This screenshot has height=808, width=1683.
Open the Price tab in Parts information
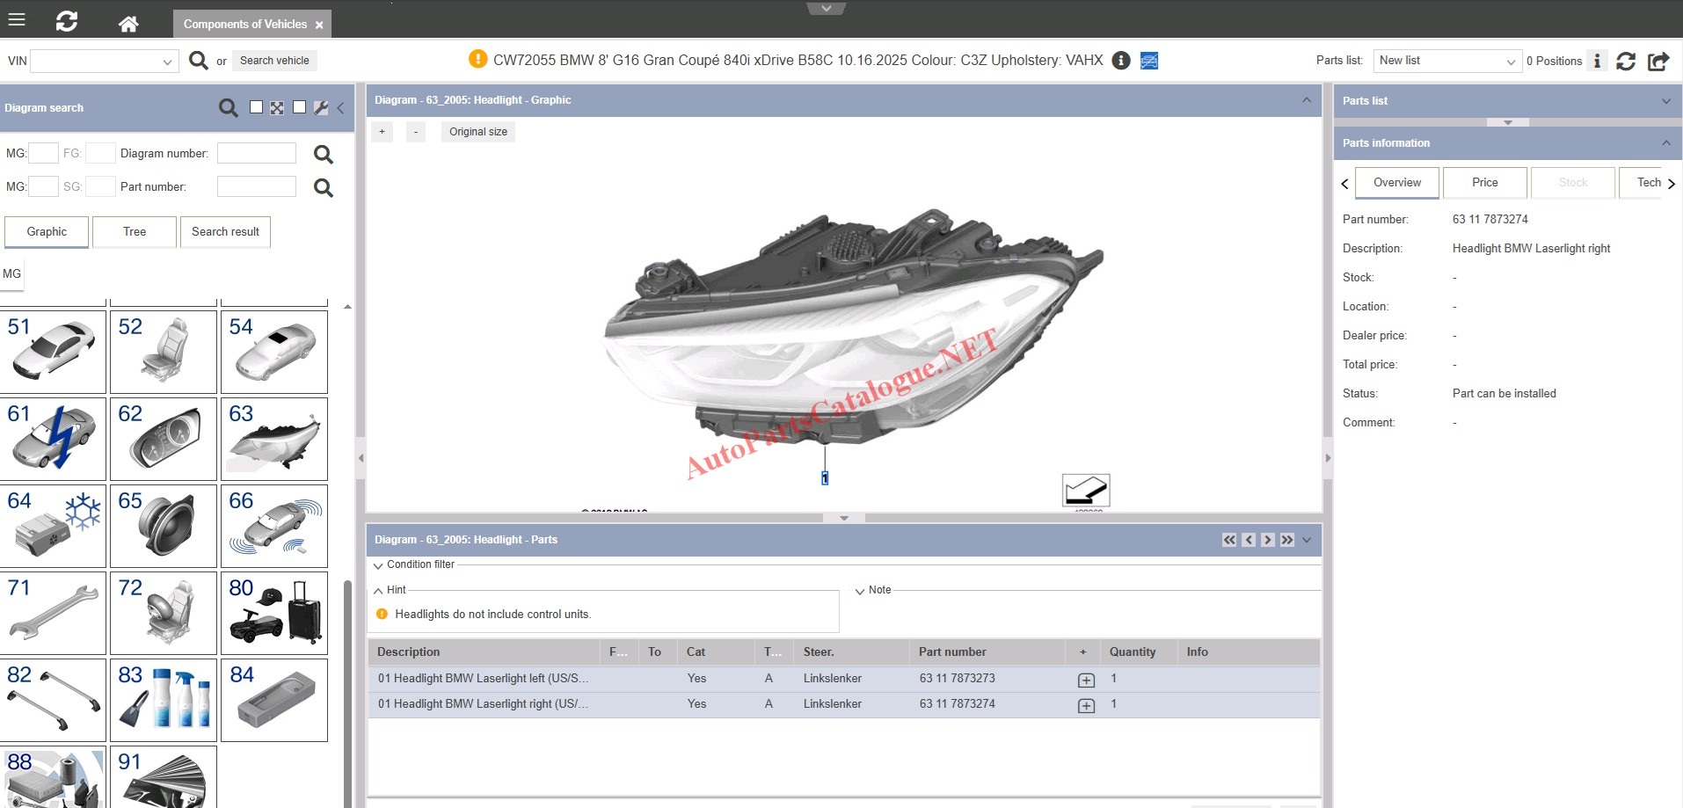coord(1484,182)
